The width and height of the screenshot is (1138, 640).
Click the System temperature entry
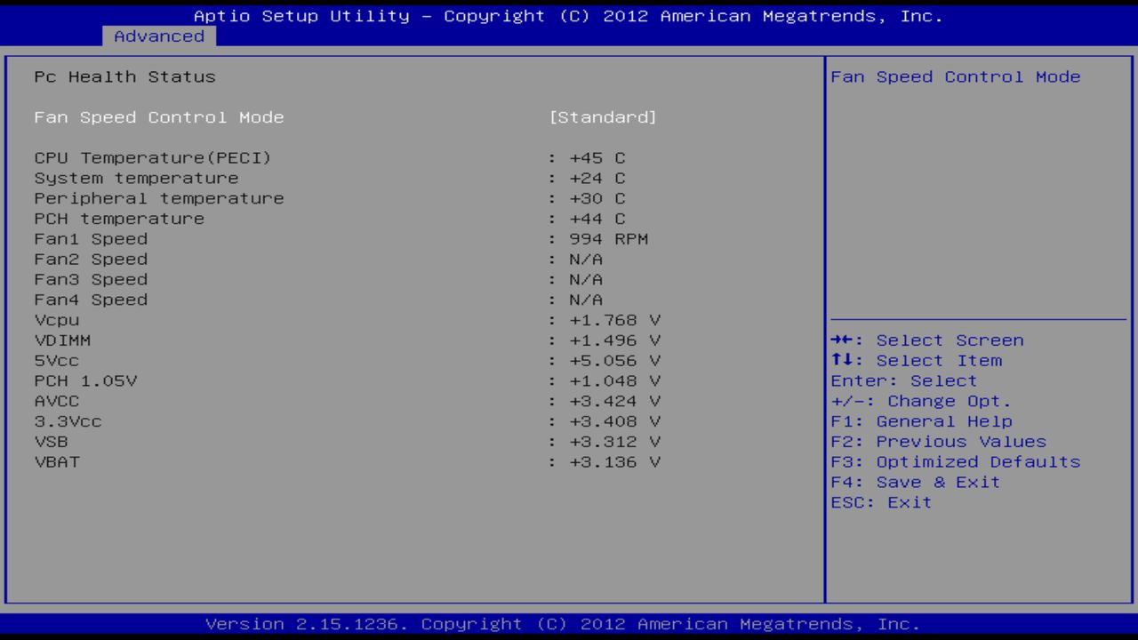[136, 178]
